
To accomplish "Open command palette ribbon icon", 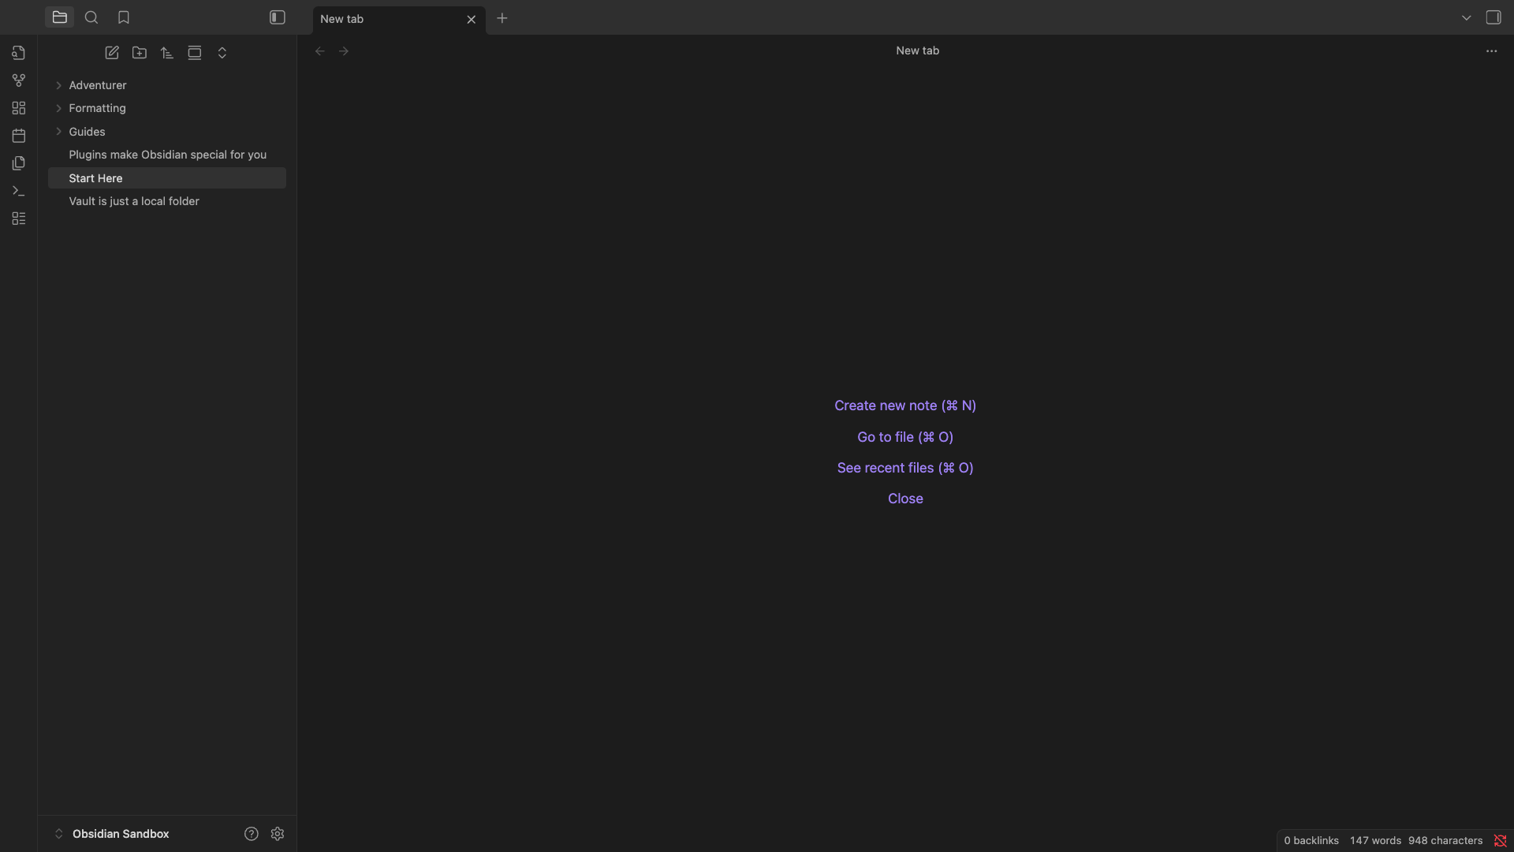I will click(x=19, y=191).
